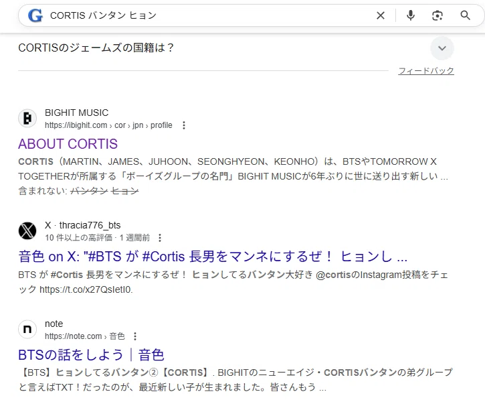Open the ABOUT CORTIS result

pyautogui.click(x=68, y=144)
